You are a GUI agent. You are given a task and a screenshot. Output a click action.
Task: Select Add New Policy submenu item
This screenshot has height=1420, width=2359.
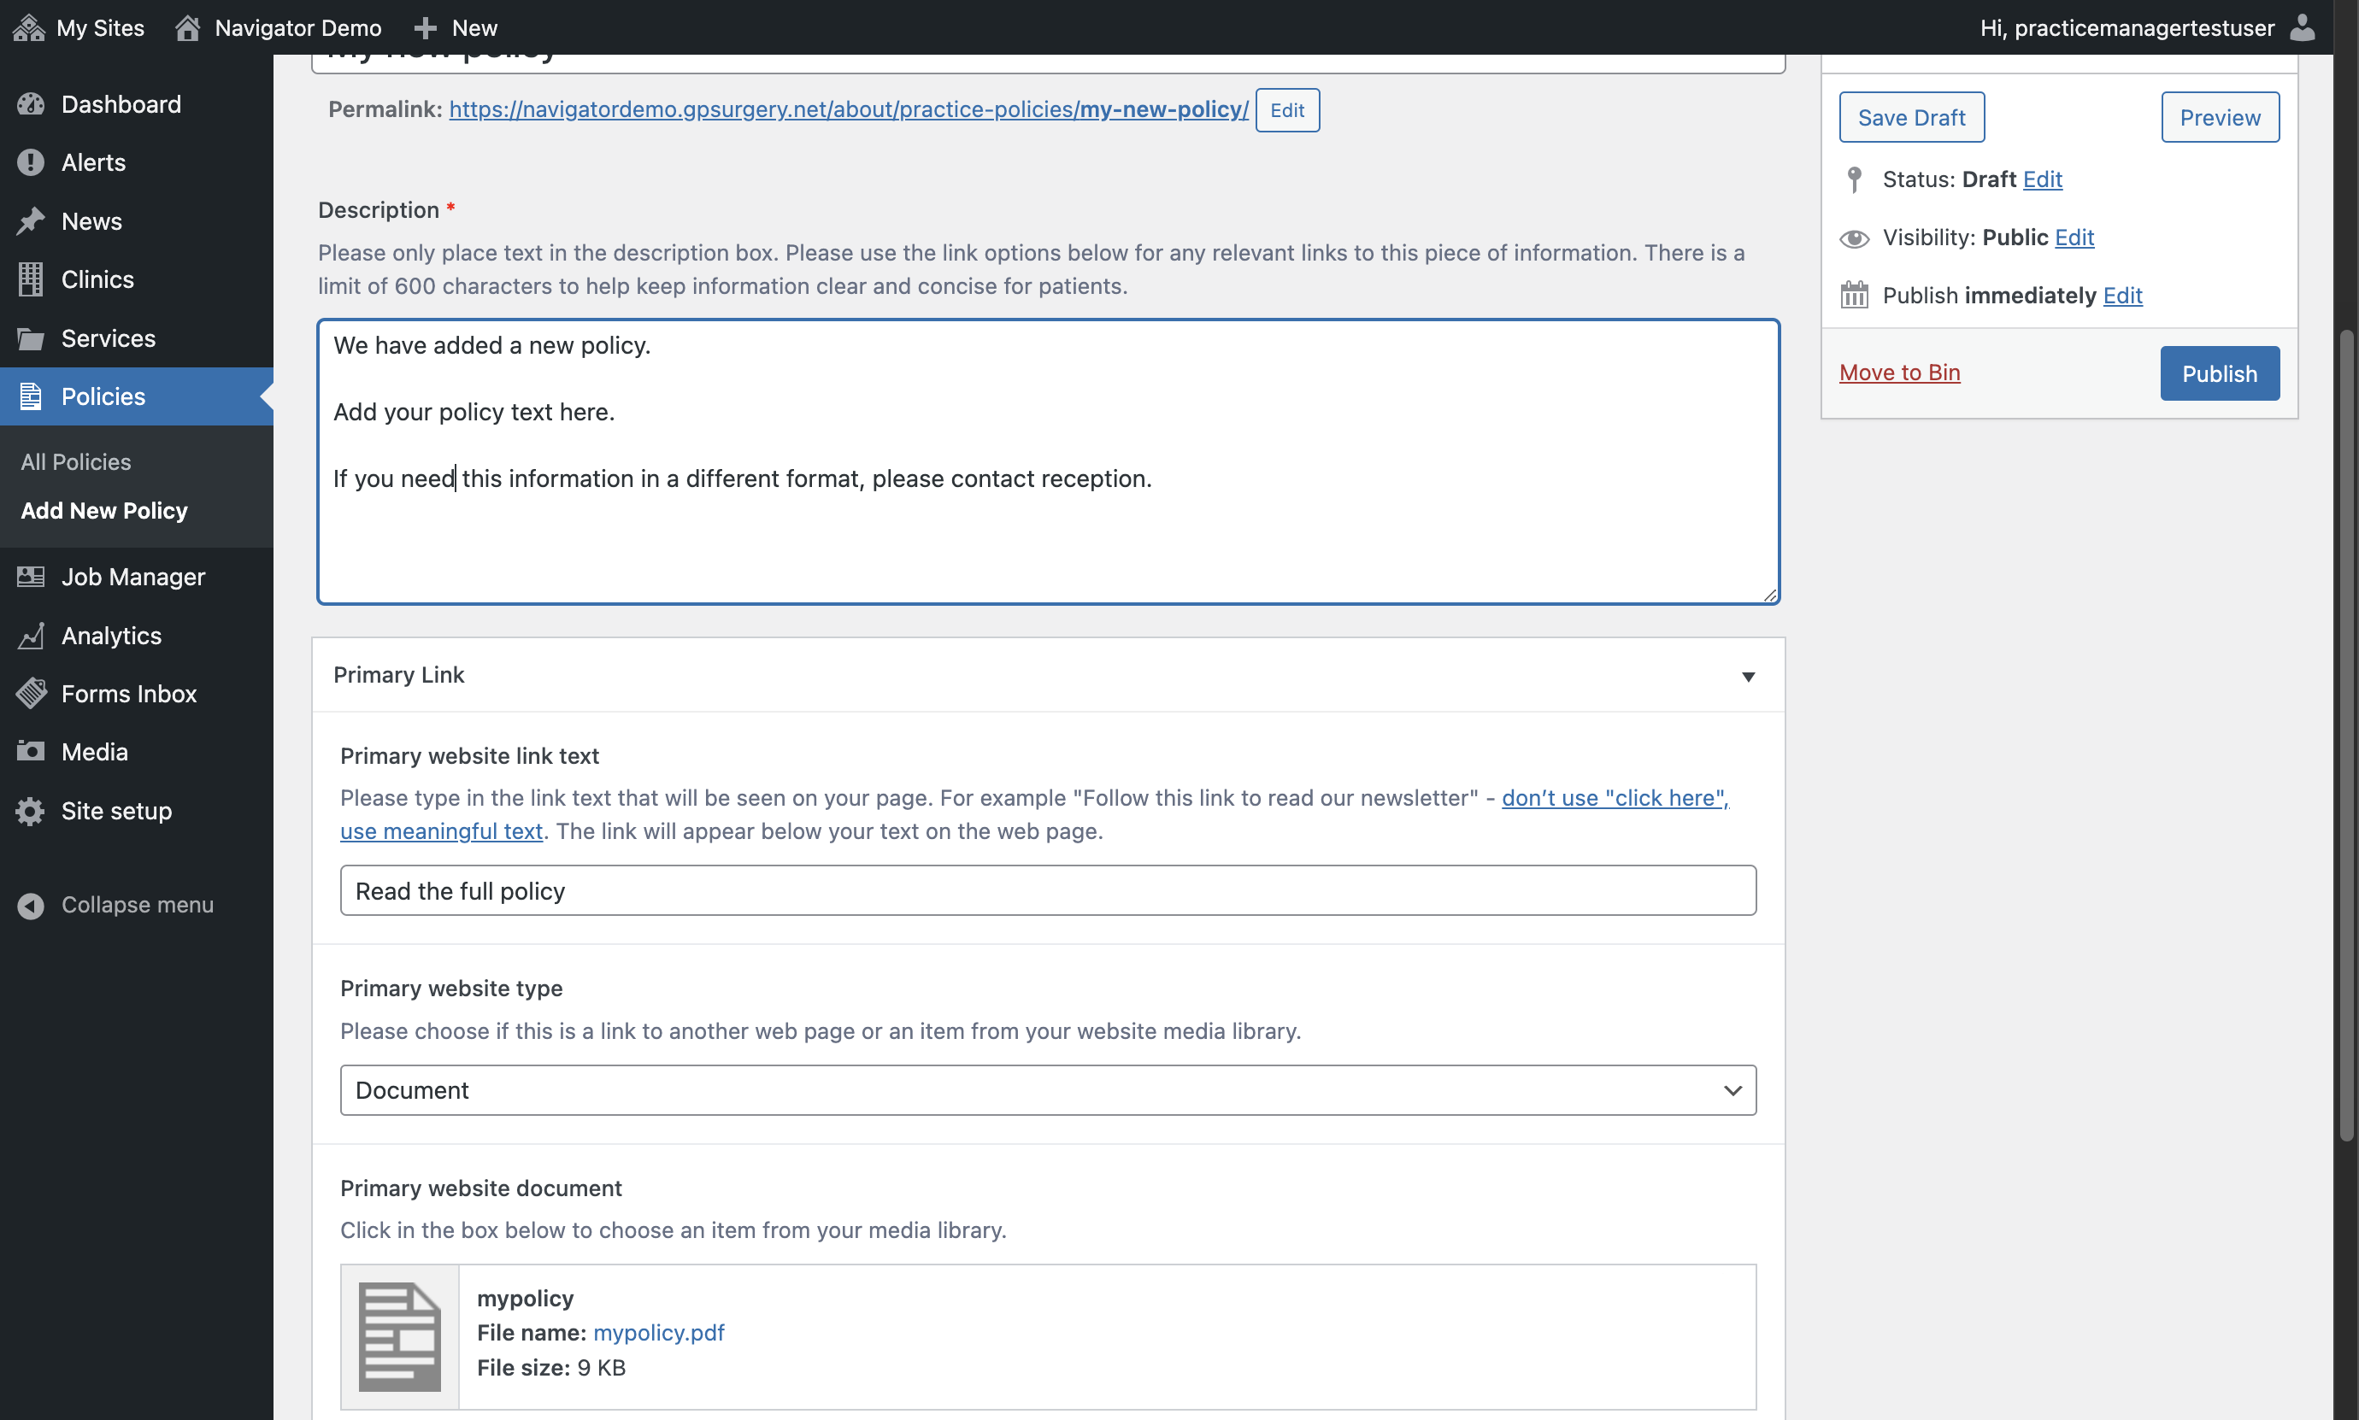104,511
